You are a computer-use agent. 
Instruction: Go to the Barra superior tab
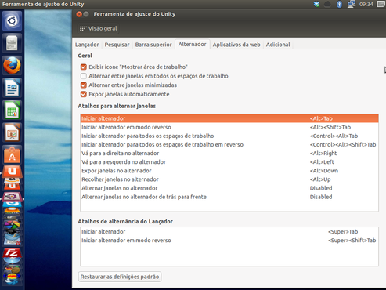[x=153, y=45]
